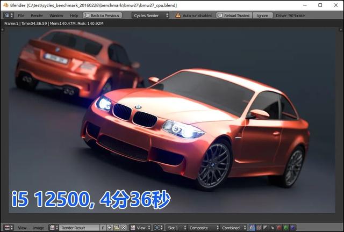344x232 pixels.
Task: Toggle Z-buffer display icon
Action: [273, 228]
